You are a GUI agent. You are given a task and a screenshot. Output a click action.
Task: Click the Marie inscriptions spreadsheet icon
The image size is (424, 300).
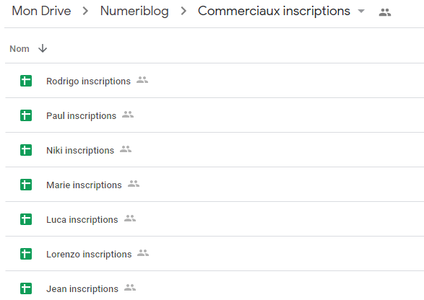26,185
